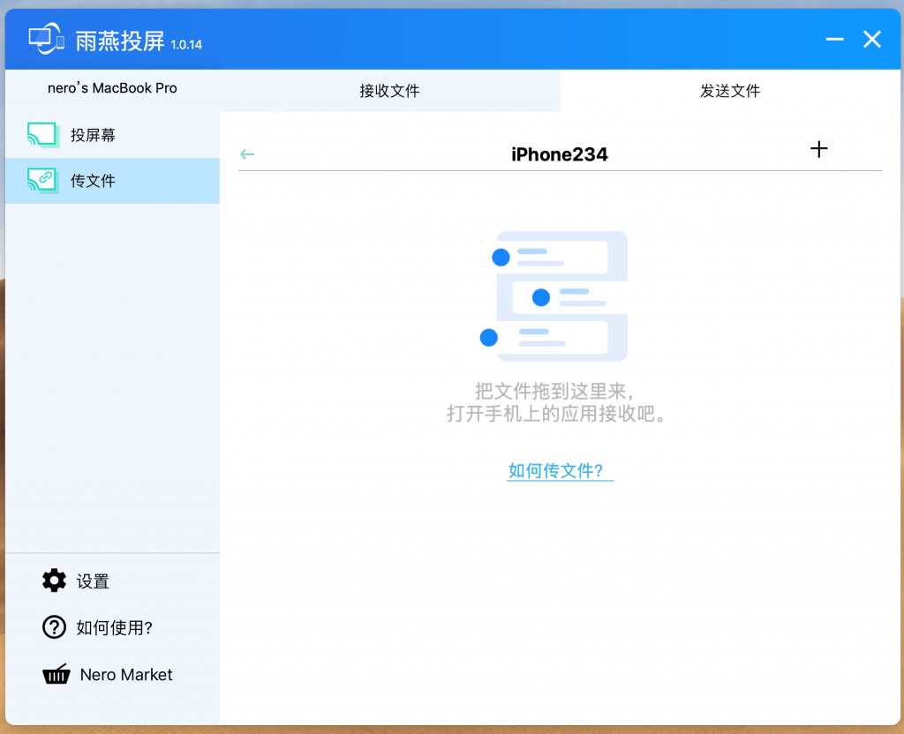Image resolution: width=904 pixels, height=734 pixels.
Task: Select 投屏幕 in the sidebar
Action: [94, 135]
